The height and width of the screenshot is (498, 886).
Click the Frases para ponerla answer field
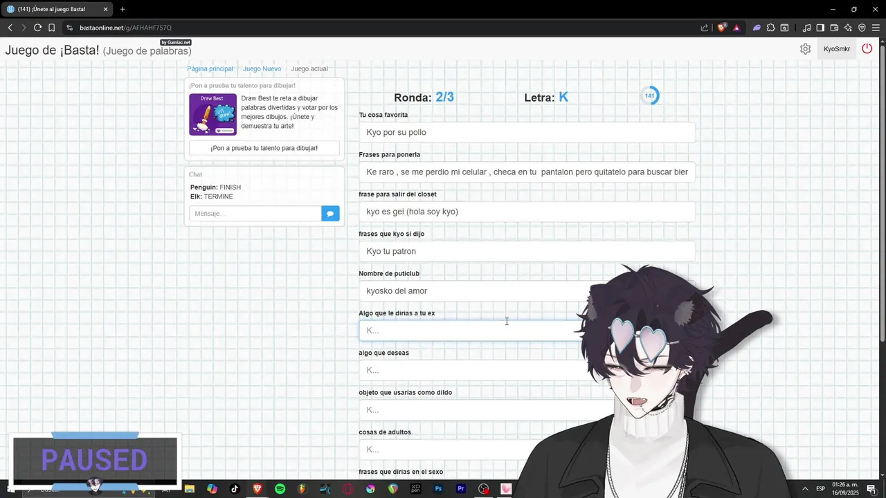tap(527, 172)
